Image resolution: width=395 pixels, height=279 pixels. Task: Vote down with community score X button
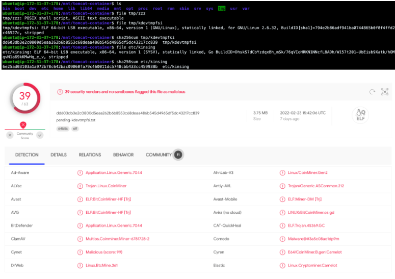10,135
